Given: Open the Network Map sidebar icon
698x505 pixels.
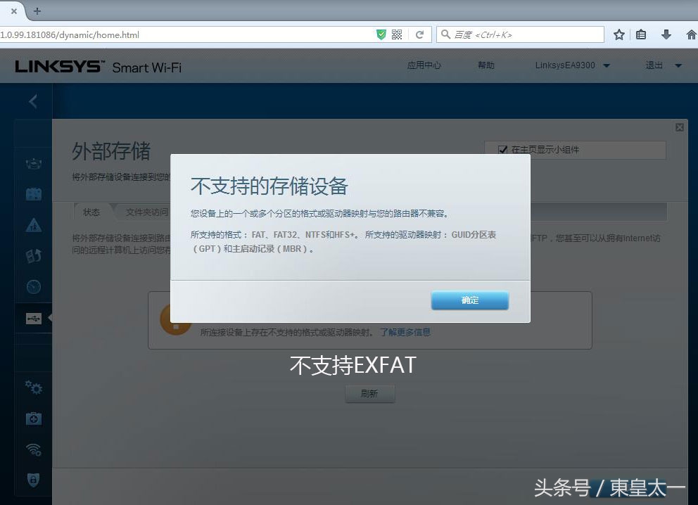Looking at the screenshot, I should 33,162.
